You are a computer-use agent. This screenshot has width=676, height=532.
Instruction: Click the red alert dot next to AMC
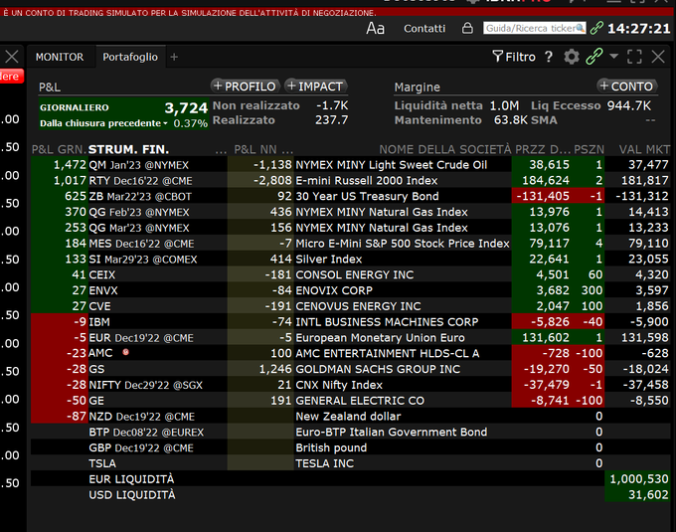coord(126,352)
